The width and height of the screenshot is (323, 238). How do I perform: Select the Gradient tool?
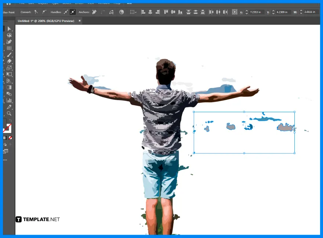tap(9, 87)
